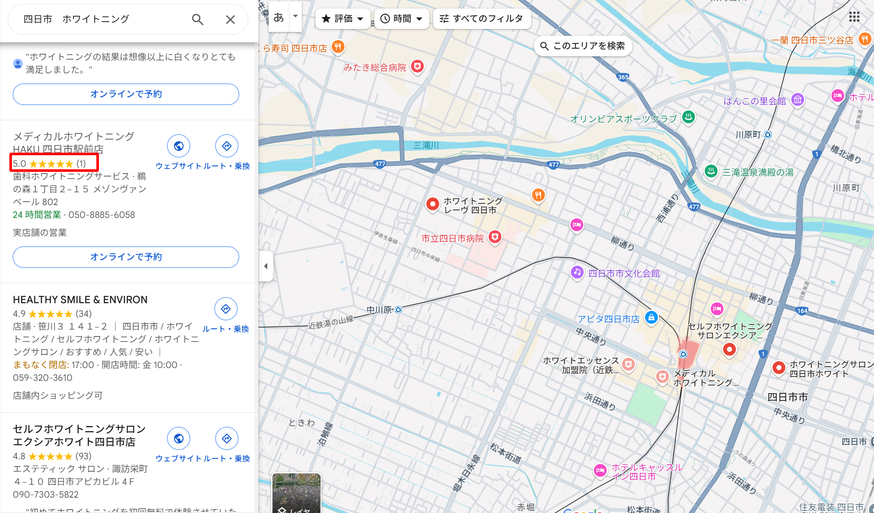The width and height of the screenshot is (874, 513).
Task: Click the 実店舗の営業 text
Action: (x=40, y=233)
